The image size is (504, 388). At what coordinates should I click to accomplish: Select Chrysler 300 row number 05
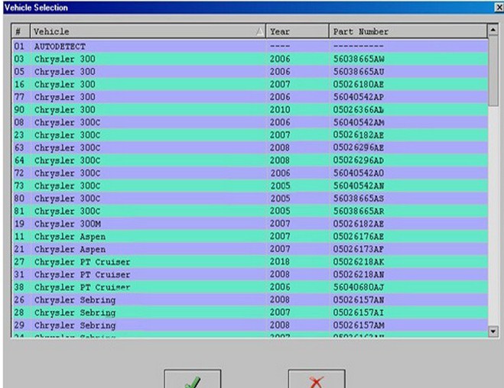click(x=250, y=72)
